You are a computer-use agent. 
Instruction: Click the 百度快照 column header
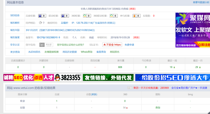69,61
